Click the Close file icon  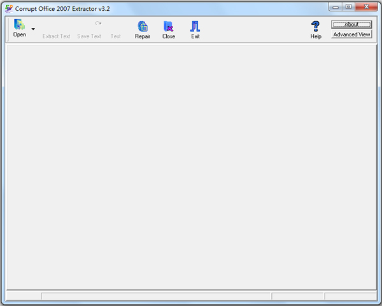169,26
